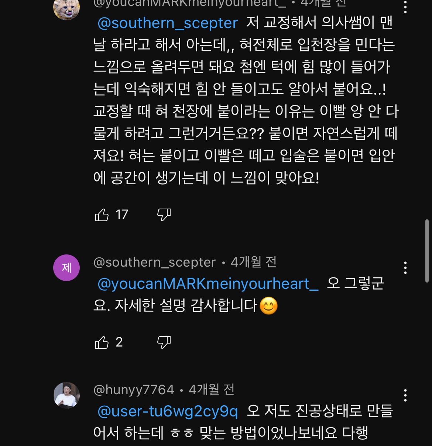Dislike the comment with 17 likes
The width and height of the screenshot is (432, 446).
point(164,215)
